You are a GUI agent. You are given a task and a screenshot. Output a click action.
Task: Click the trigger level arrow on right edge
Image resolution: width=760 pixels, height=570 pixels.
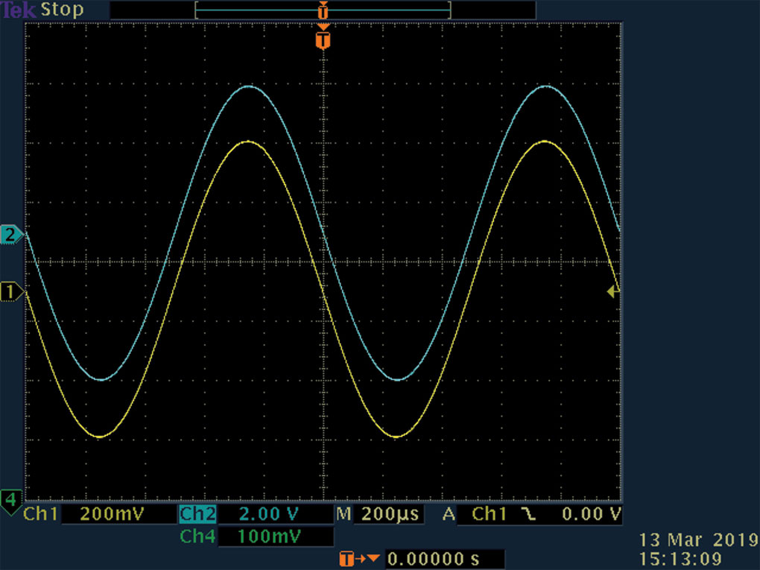(612, 291)
